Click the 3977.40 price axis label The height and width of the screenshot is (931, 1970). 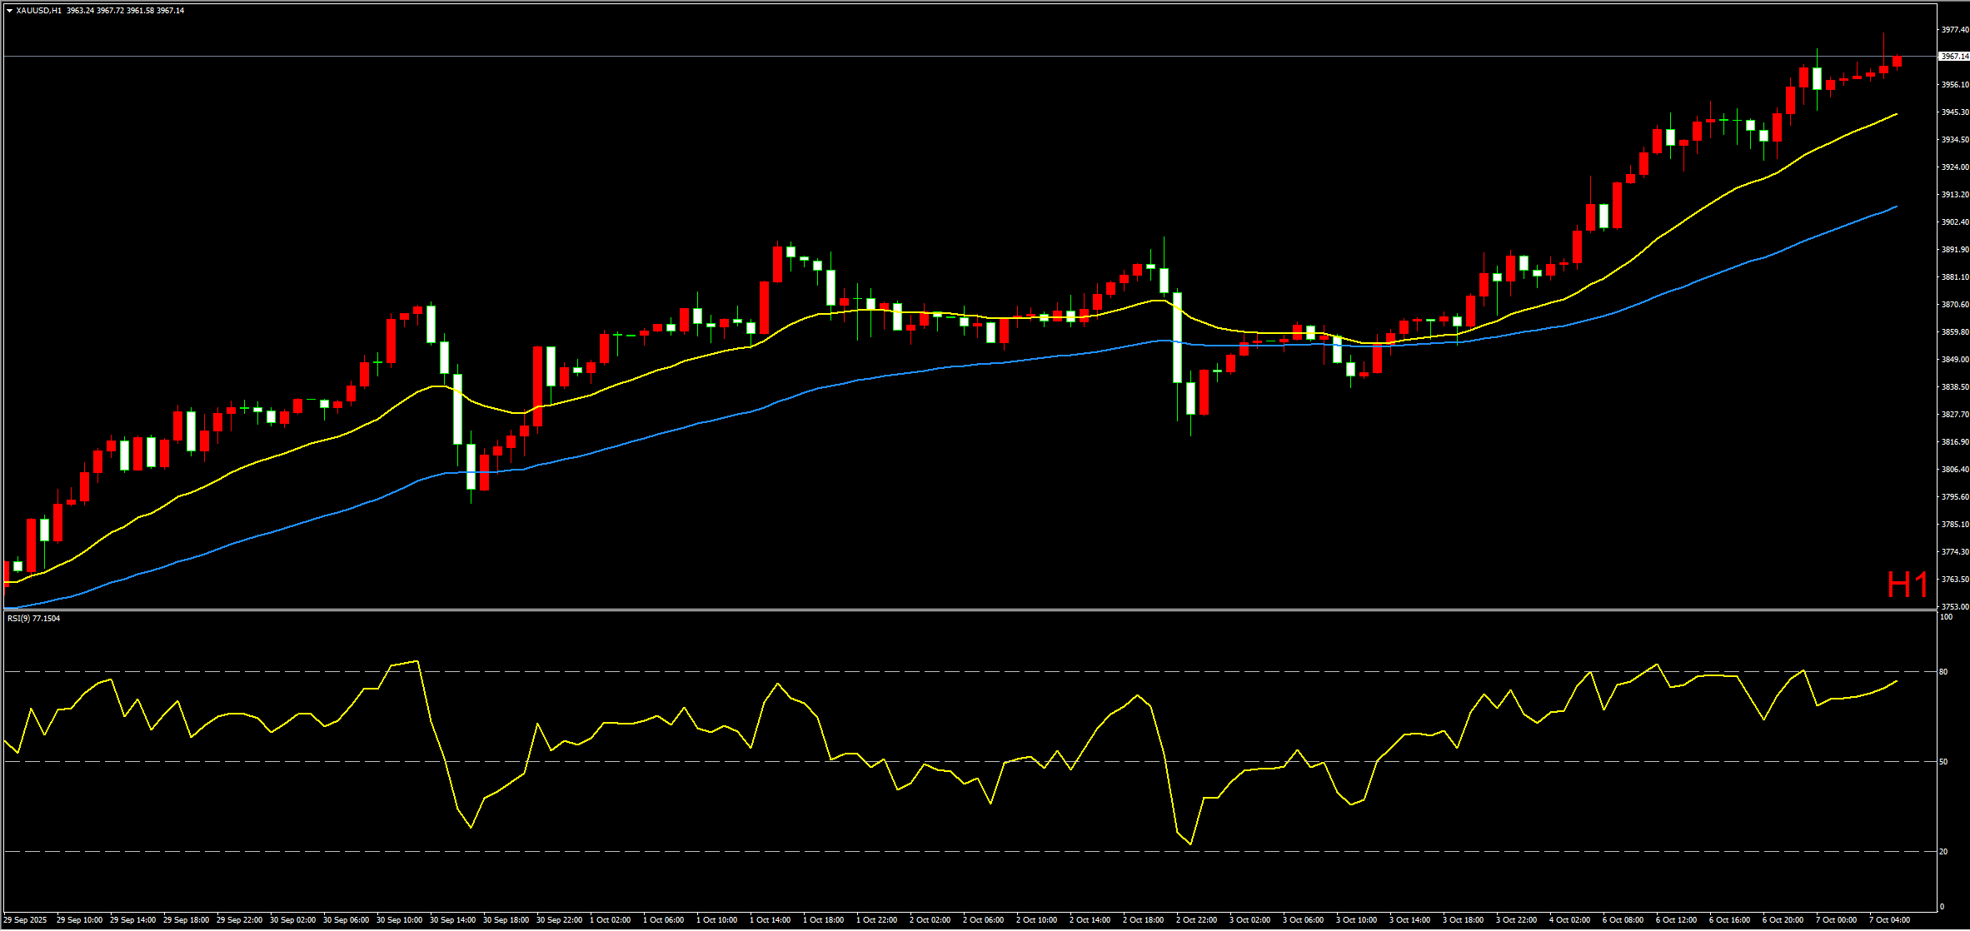pyautogui.click(x=1954, y=30)
